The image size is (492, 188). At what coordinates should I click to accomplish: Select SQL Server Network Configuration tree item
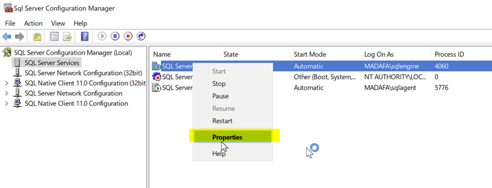(x=73, y=93)
